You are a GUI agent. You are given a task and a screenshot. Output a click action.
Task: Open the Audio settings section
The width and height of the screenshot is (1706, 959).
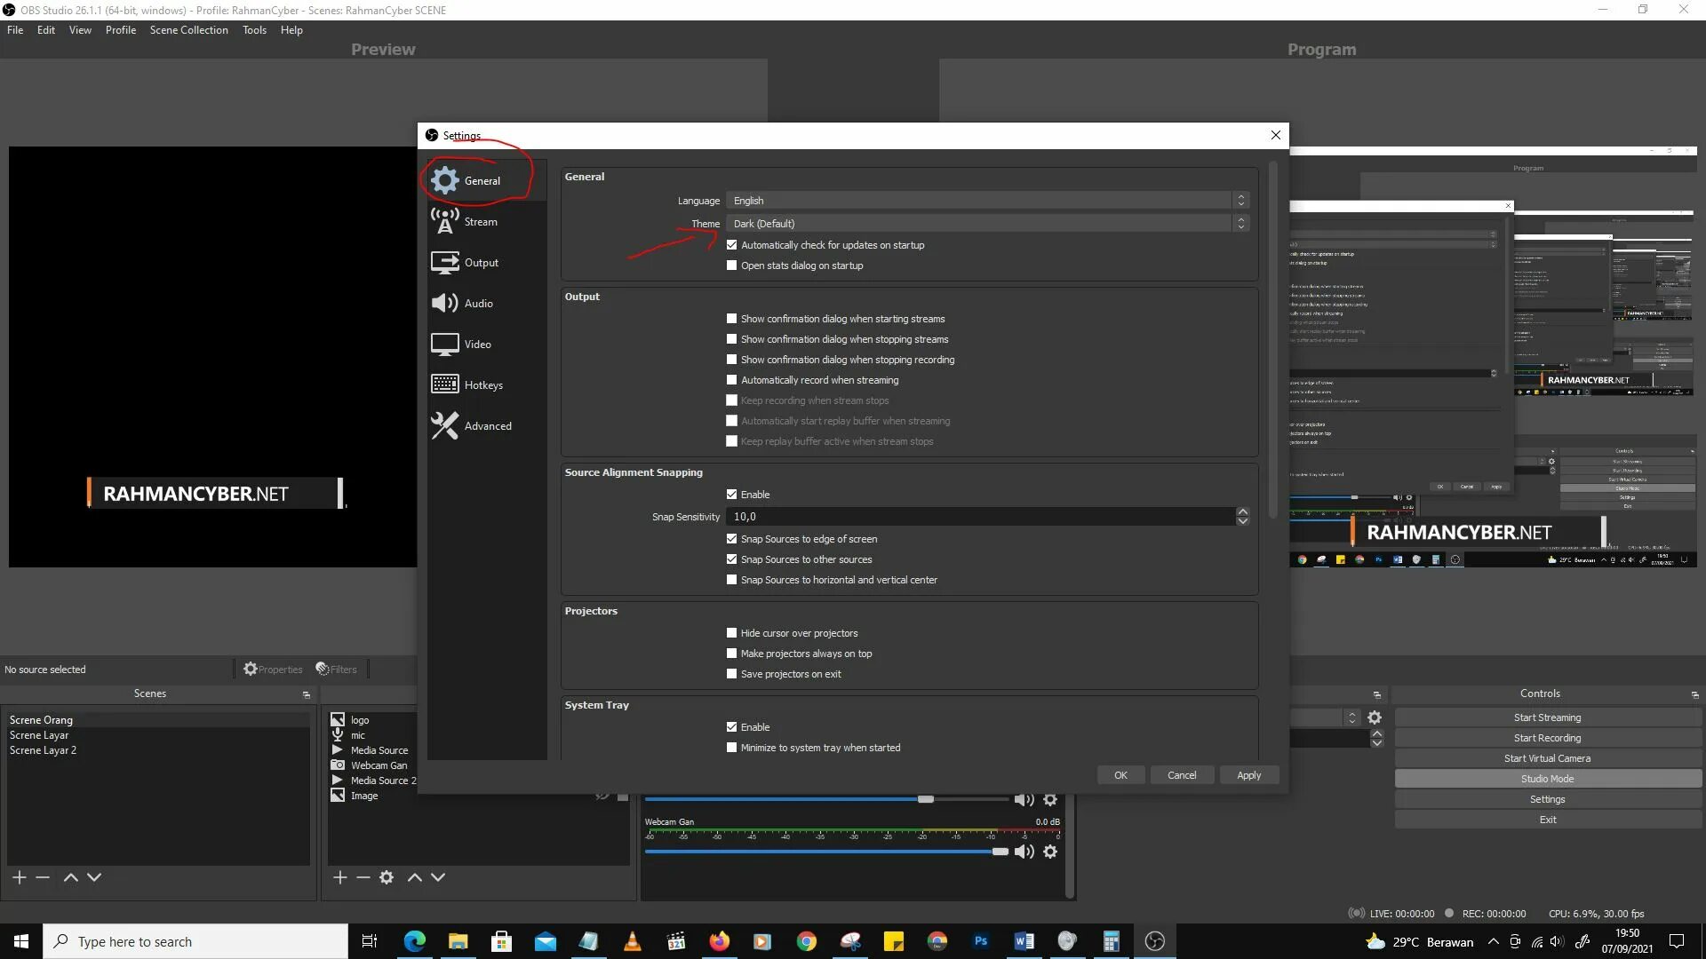pyautogui.click(x=478, y=304)
